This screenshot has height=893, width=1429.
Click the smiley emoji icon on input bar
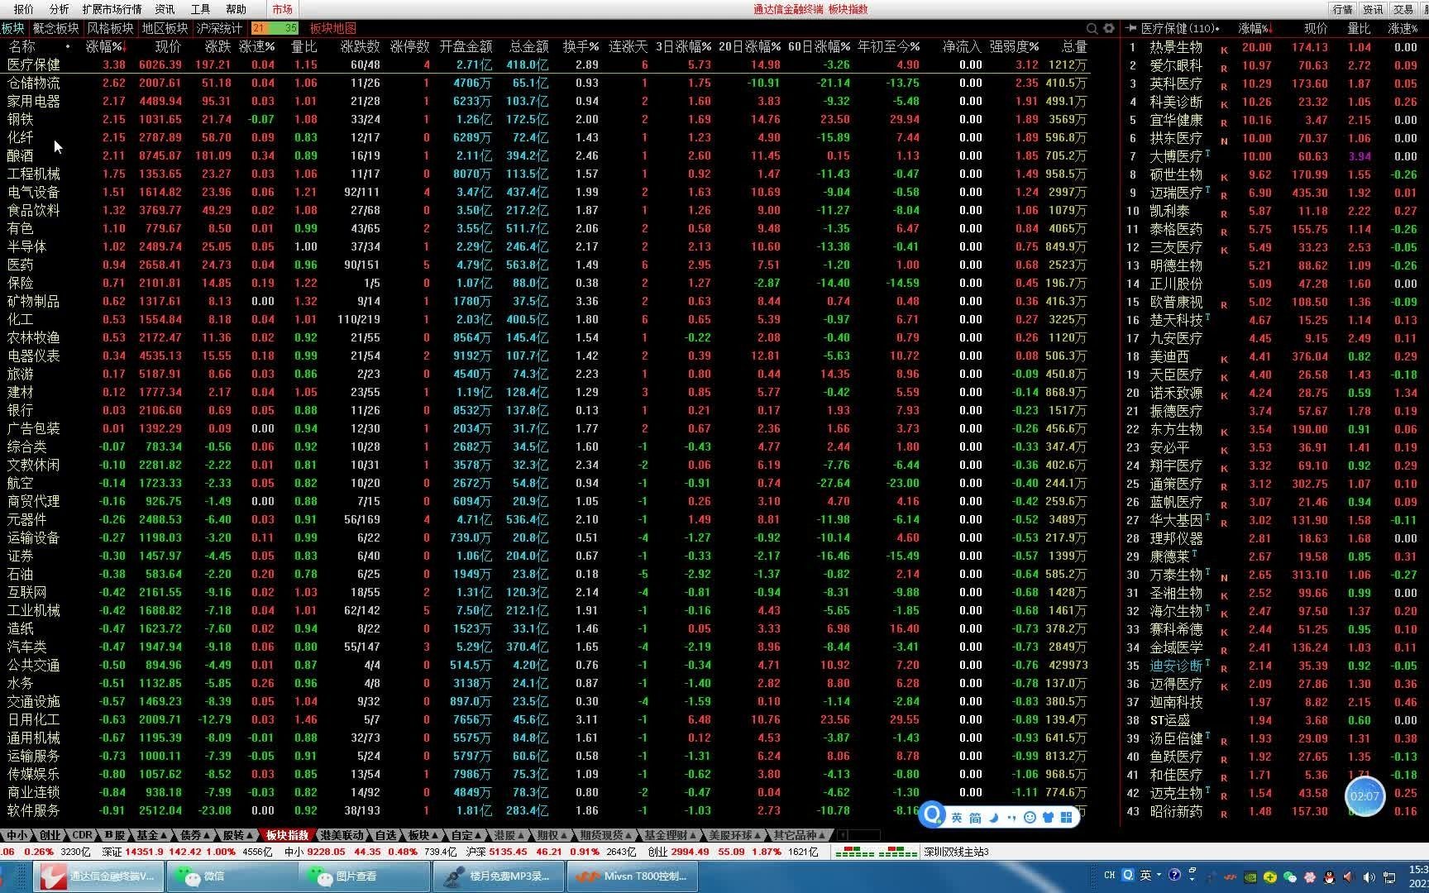[1030, 818]
